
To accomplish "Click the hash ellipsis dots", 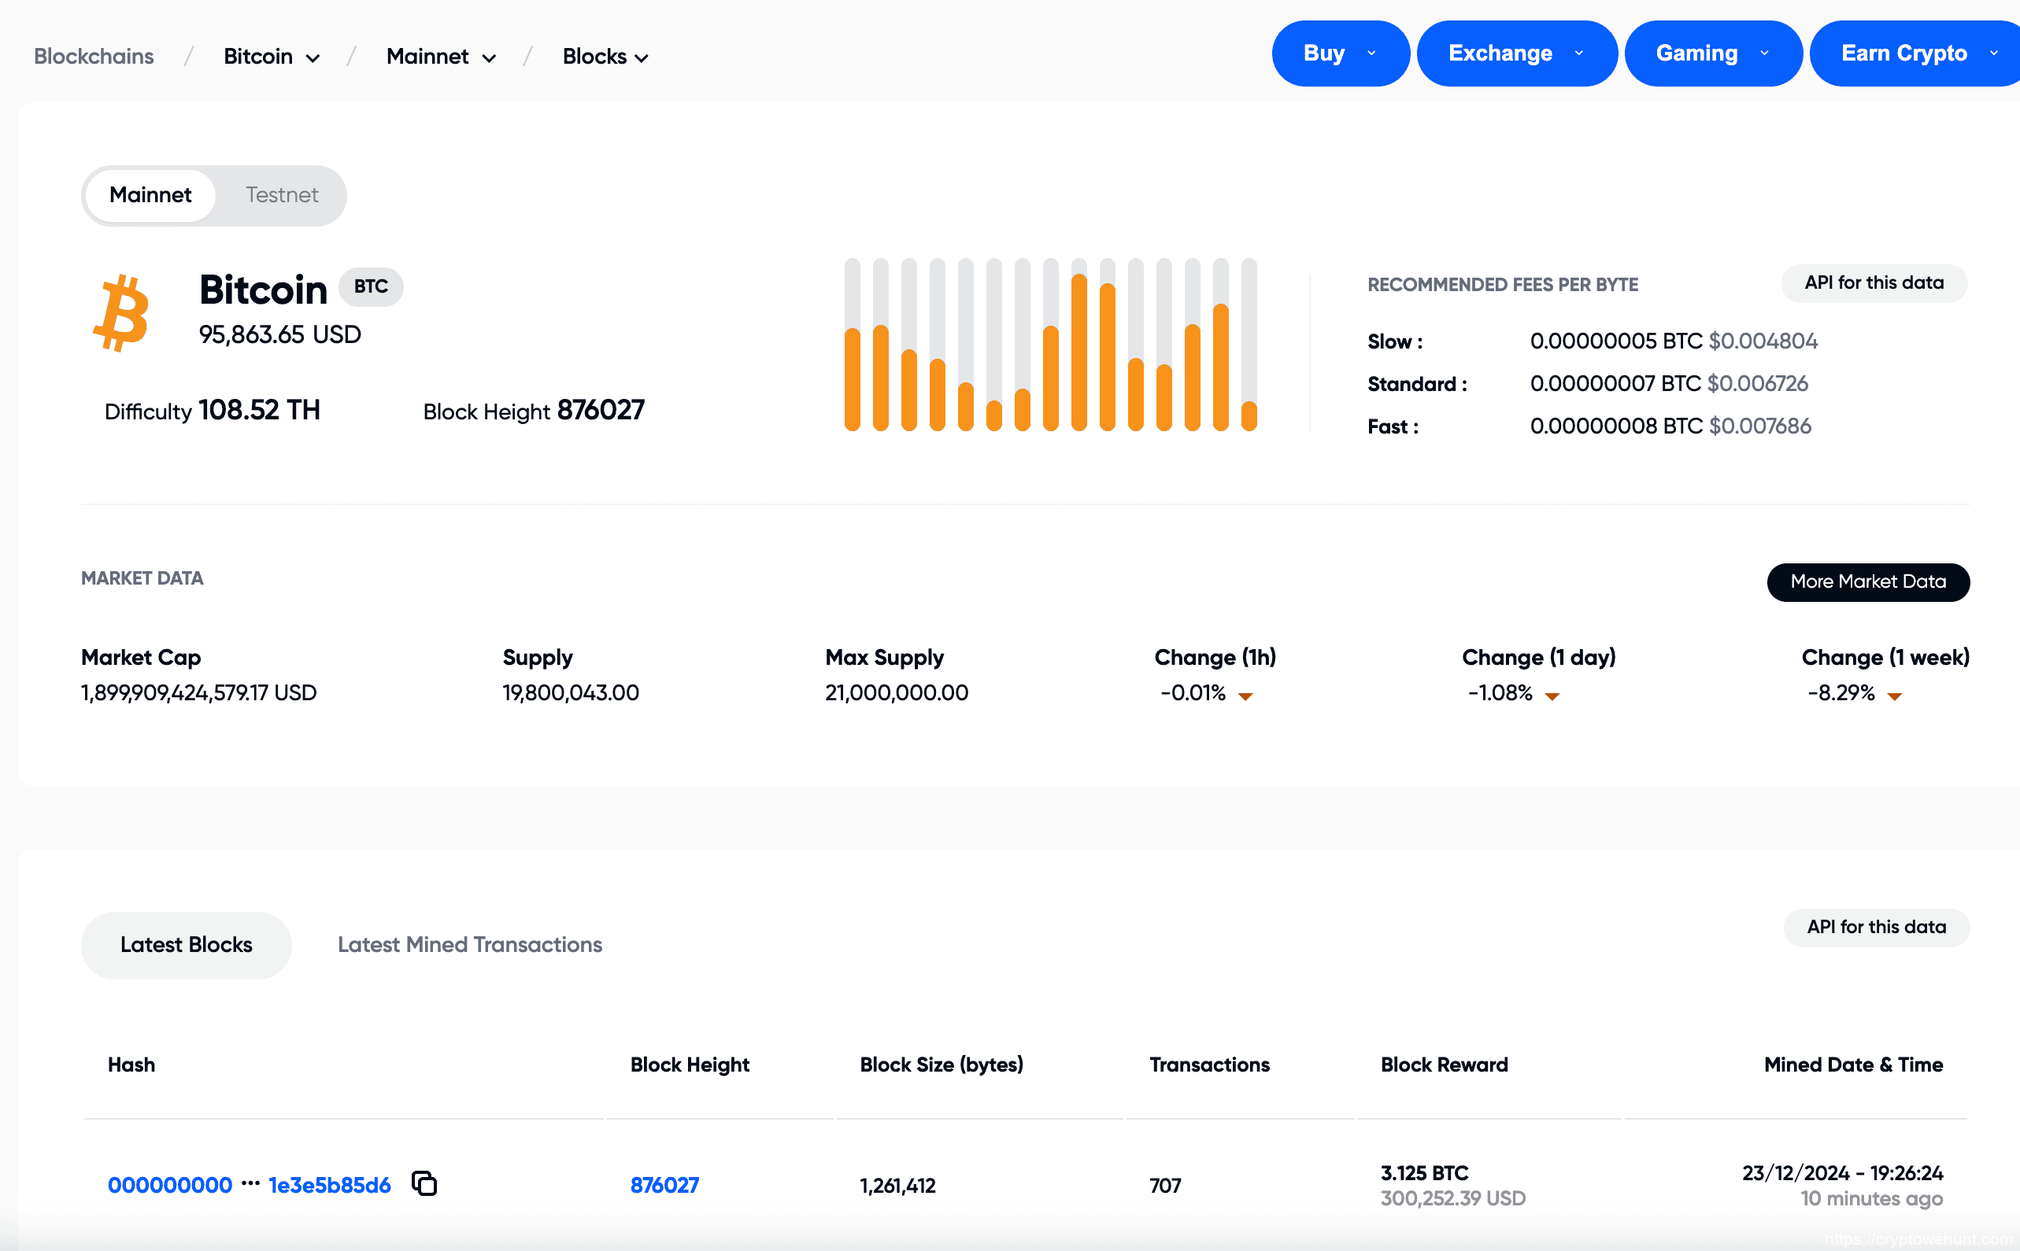I will (x=250, y=1184).
